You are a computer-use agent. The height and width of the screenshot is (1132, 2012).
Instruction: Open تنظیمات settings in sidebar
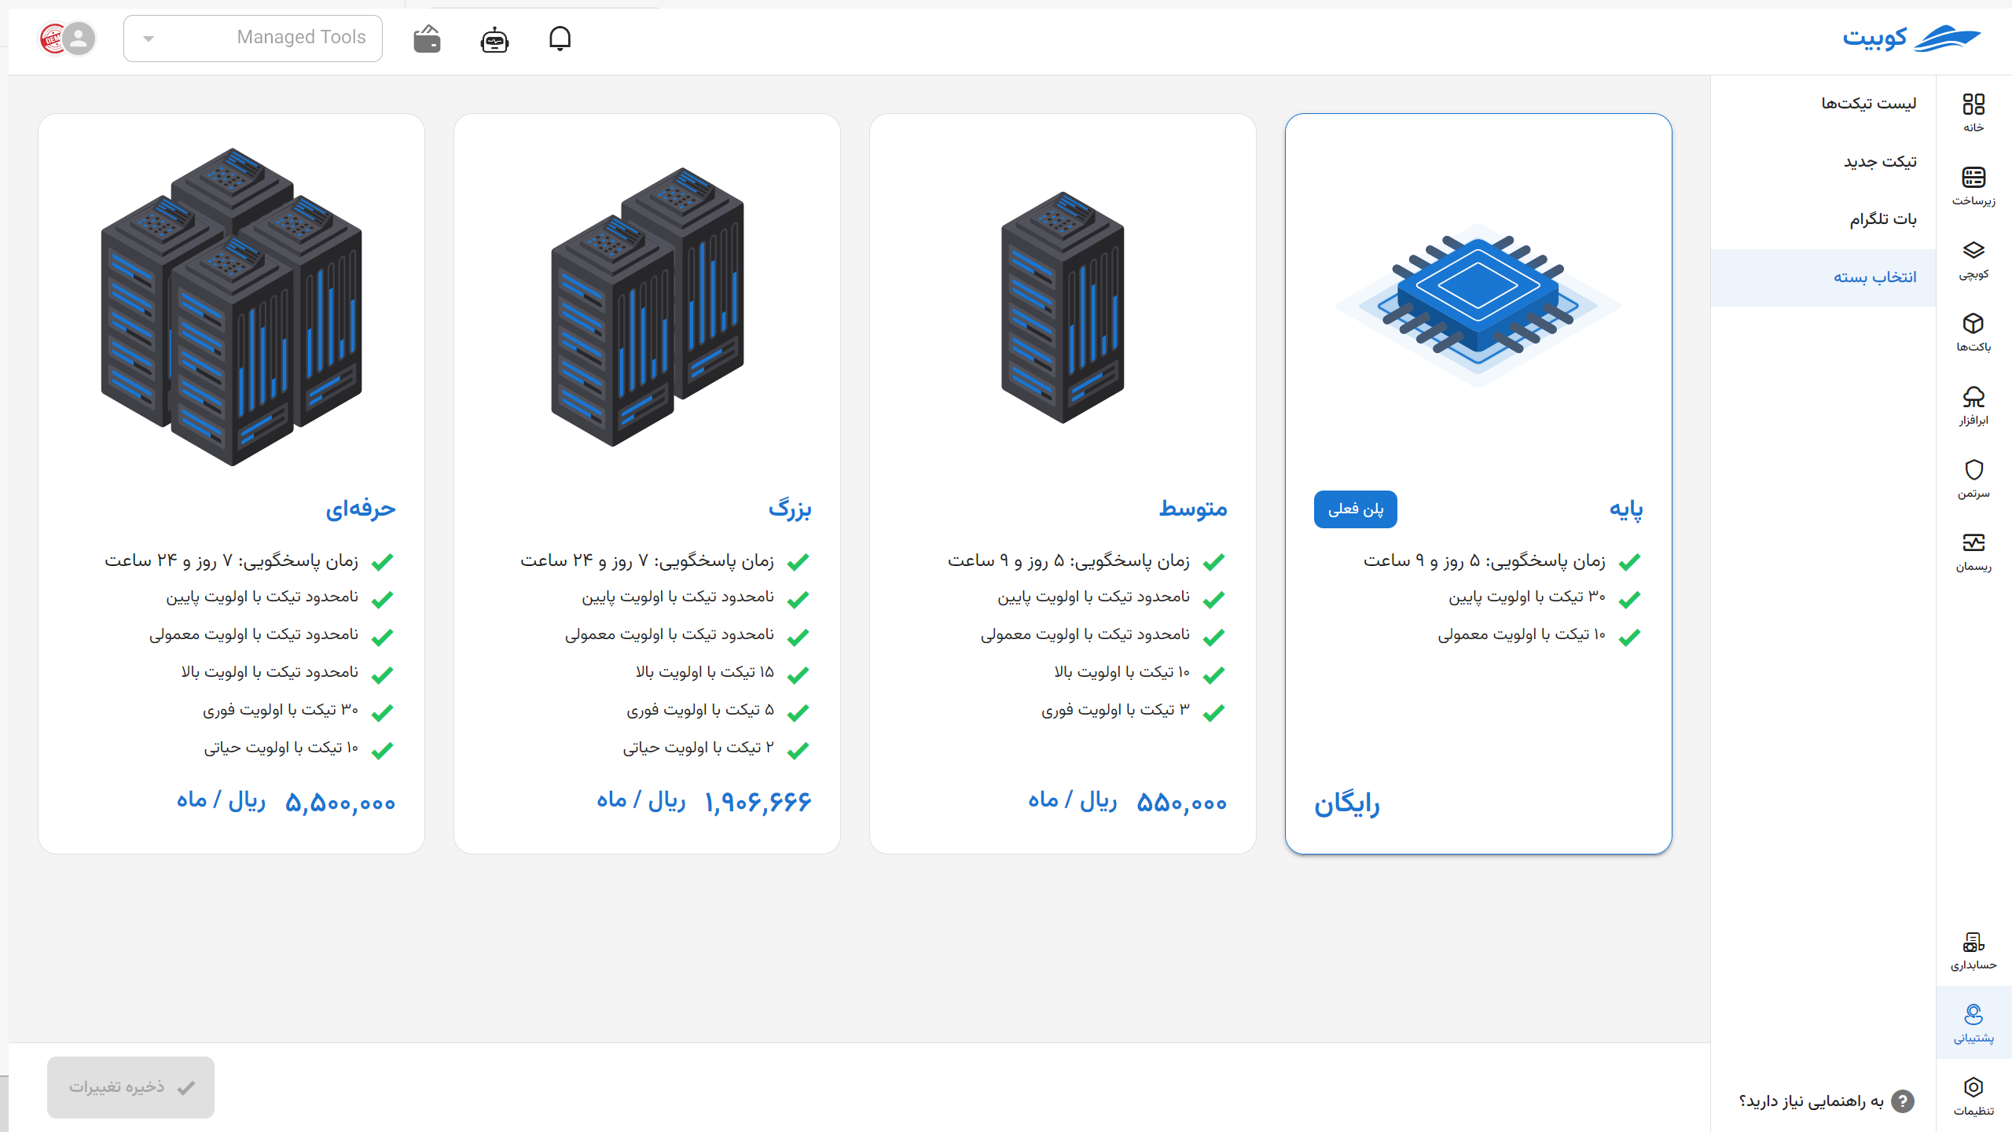pos(1973,1096)
